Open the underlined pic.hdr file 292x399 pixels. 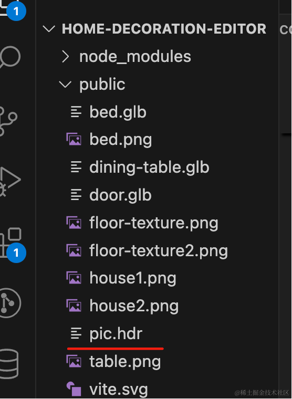click(116, 333)
